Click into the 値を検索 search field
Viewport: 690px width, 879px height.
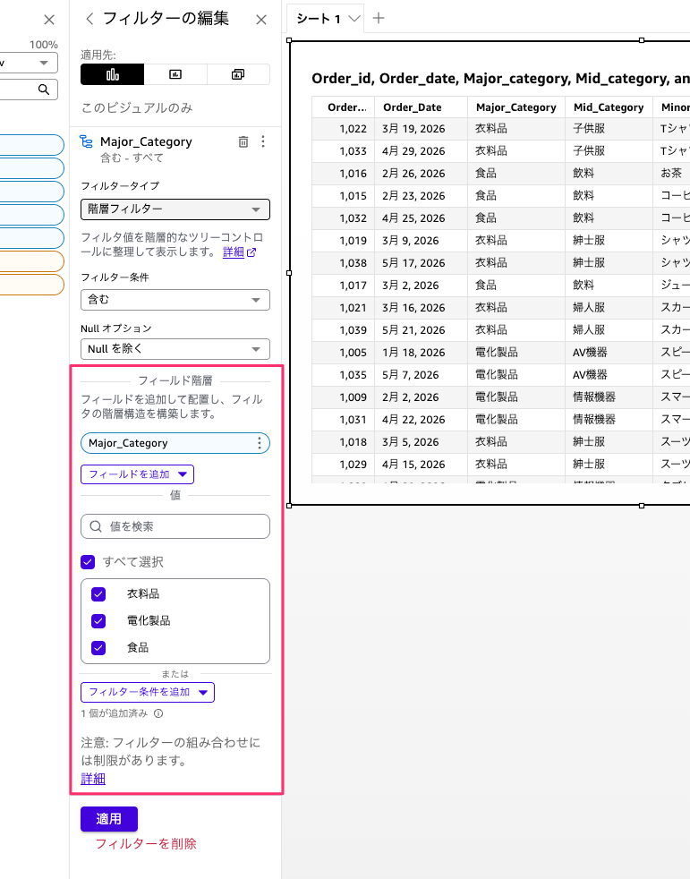click(x=175, y=526)
